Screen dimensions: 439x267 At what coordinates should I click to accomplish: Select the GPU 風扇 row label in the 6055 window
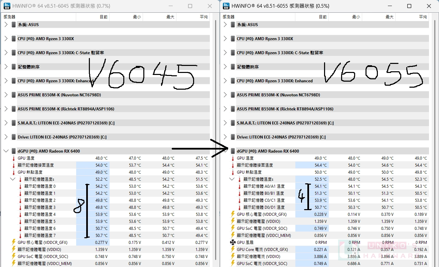245,242
